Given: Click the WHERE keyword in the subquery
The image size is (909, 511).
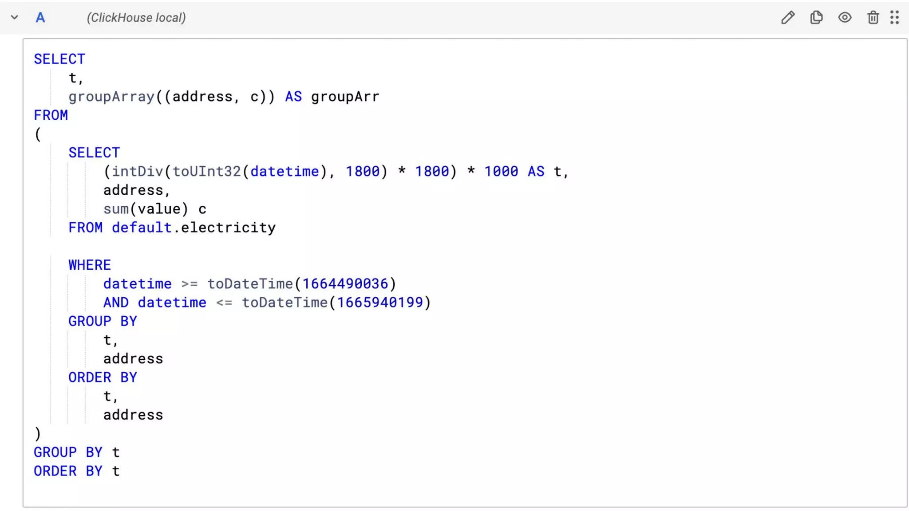Looking at the screenshot, I should click(x=89, y=265).
